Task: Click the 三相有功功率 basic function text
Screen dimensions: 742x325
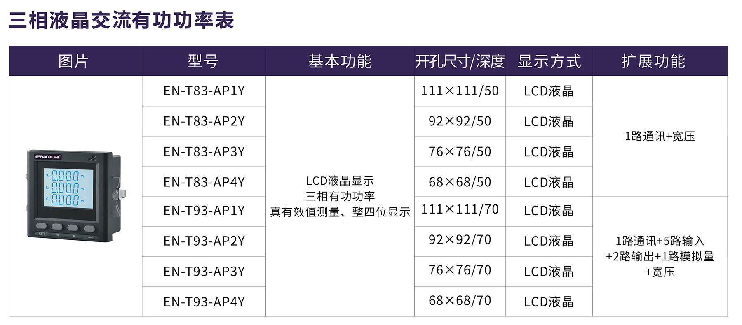Action: (340, 196)
